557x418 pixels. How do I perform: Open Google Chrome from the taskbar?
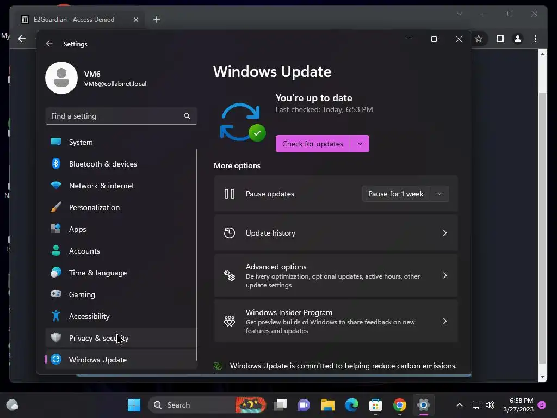pyautogui.click(x=400, y=405)
